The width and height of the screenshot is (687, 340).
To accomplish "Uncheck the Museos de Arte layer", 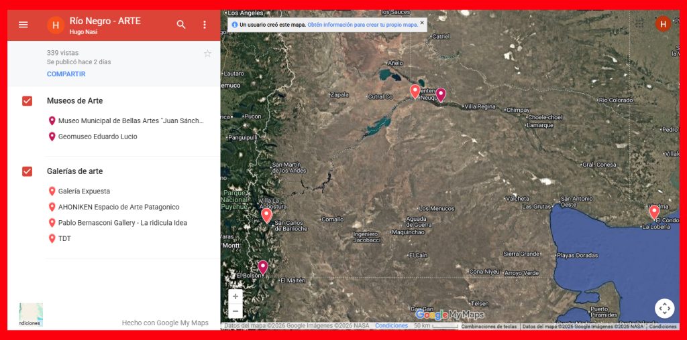I will [x=28, y=101].
